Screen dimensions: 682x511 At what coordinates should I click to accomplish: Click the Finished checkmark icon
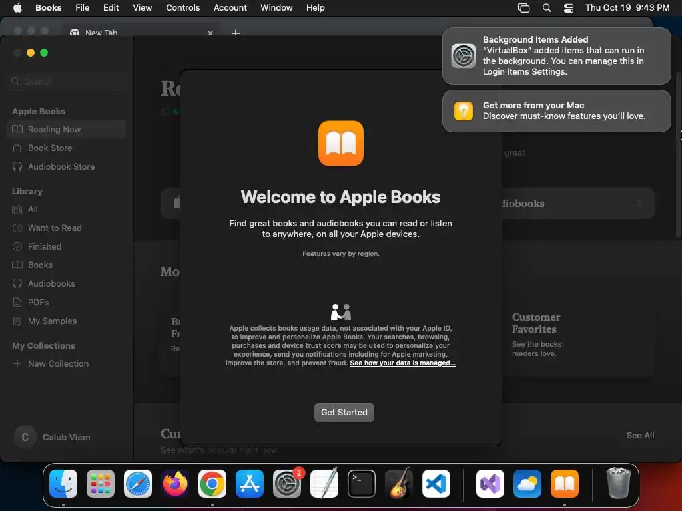pyautogui.click(x=17, y=247)
